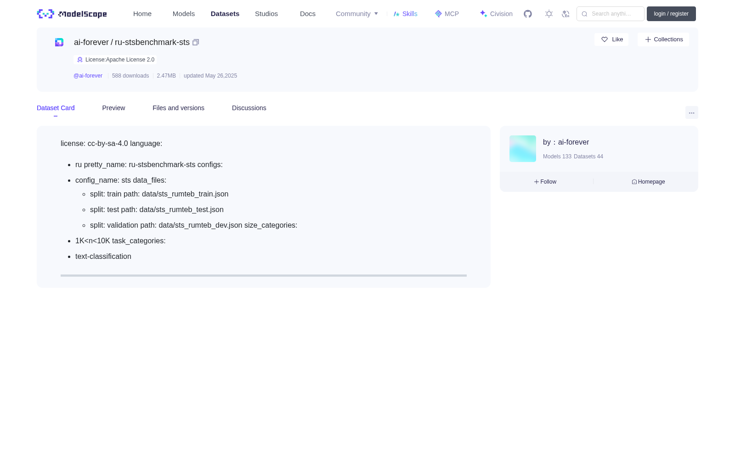Add dataset to Collections
Viewport: 735px width, 459px height.
pos(663,39)
